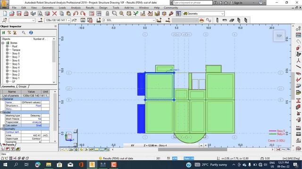Select the column element icon
This screenshot has width=302, height=169.
[218, 20]
